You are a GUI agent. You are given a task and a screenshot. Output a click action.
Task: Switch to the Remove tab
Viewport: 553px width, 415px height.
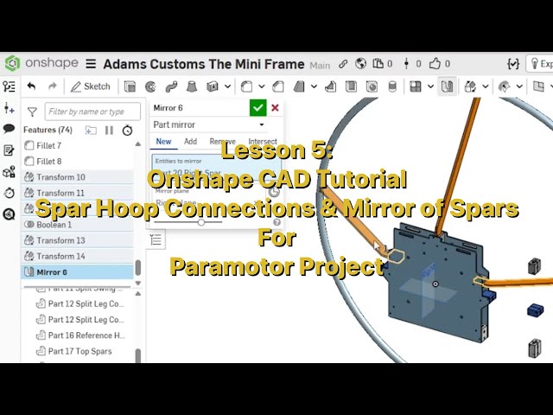point(223,142)
